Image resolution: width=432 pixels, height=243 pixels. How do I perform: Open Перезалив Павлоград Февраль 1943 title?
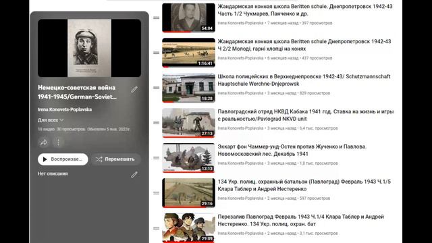(300, 220)
